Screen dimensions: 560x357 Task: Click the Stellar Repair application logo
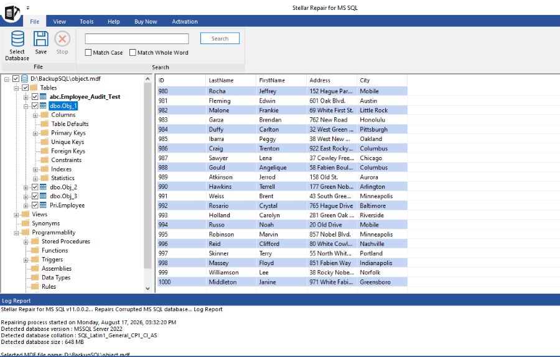point(11,13)
